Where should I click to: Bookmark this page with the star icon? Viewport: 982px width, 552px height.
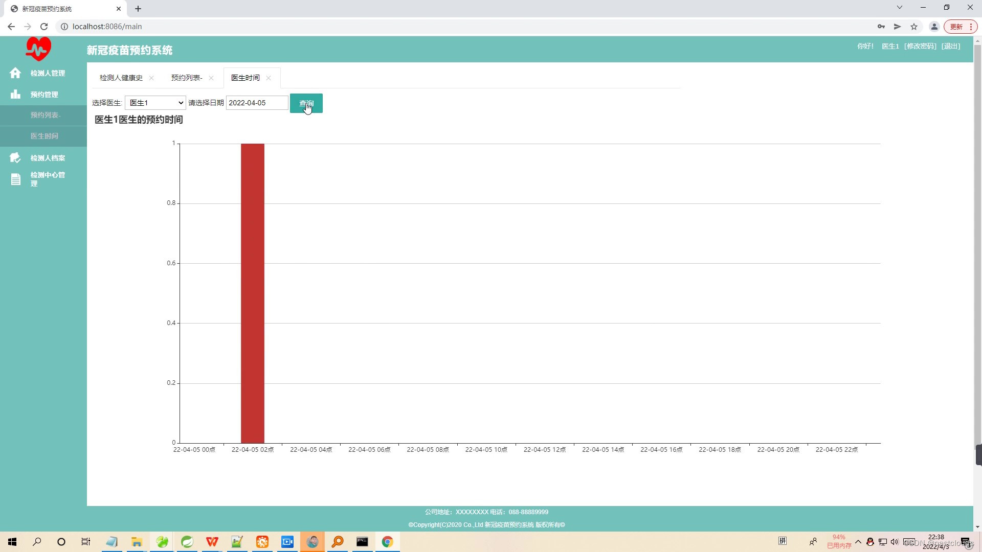[914, 27]
